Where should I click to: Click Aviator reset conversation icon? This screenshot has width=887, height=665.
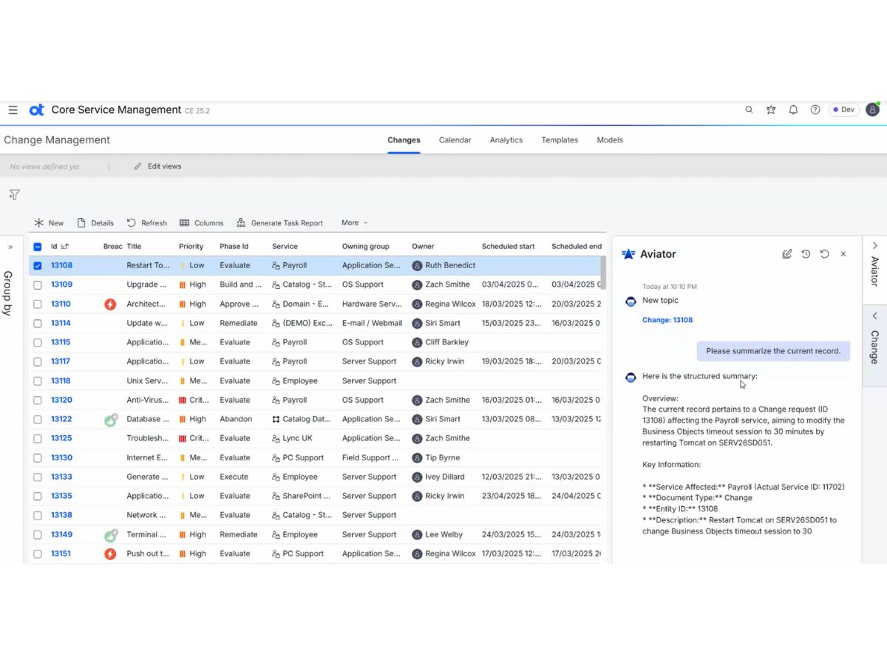(x=824, y=254)
